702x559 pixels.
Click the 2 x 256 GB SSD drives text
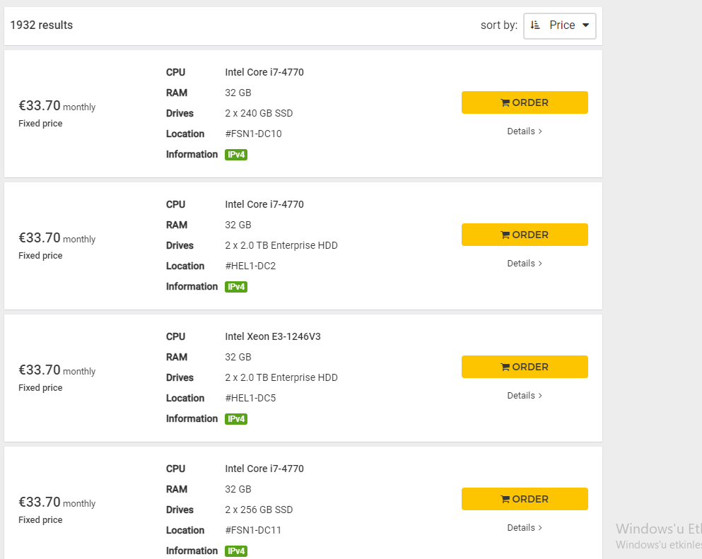coord(259,510)
